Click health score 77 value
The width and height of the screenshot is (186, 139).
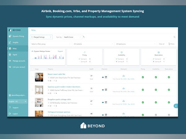click(91, 76)
